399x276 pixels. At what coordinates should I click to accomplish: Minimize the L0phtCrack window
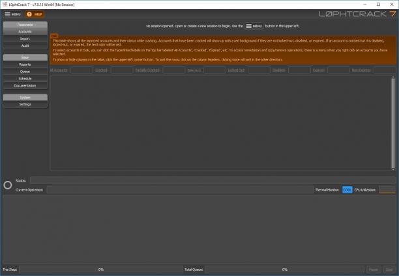click(x=365, y=5)
